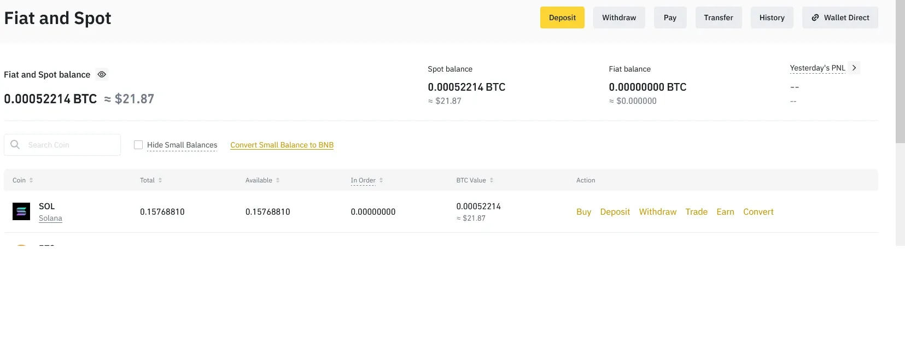Click the page vertical scrollbar
The image size is (905, 354).
tap(900, 71)
